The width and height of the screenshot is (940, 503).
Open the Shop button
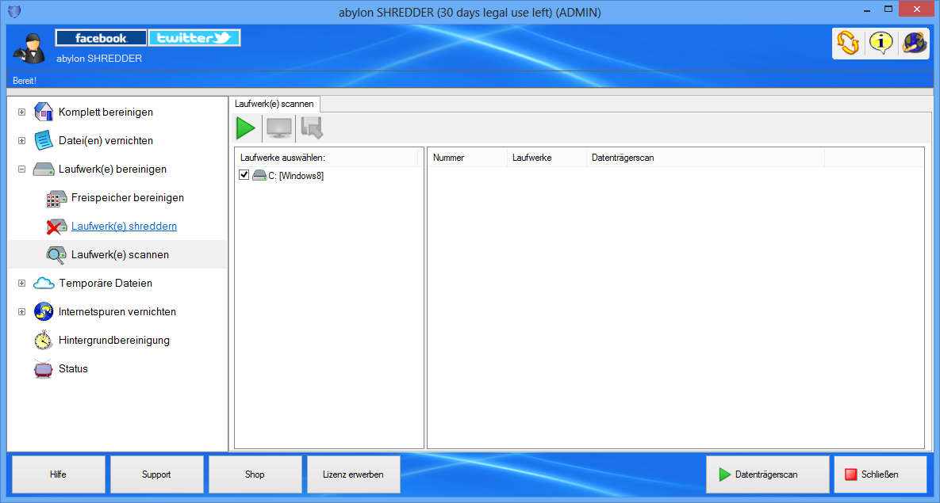click(x=255, y=474)
